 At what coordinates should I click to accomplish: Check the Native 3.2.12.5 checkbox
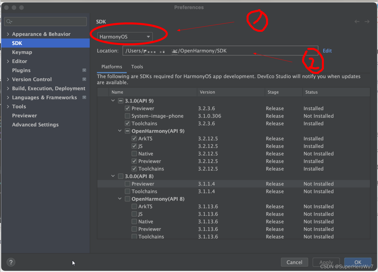tap(134, 154)
